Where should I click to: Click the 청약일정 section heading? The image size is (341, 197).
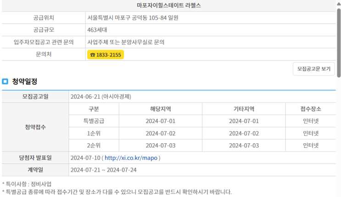point(25,81)
